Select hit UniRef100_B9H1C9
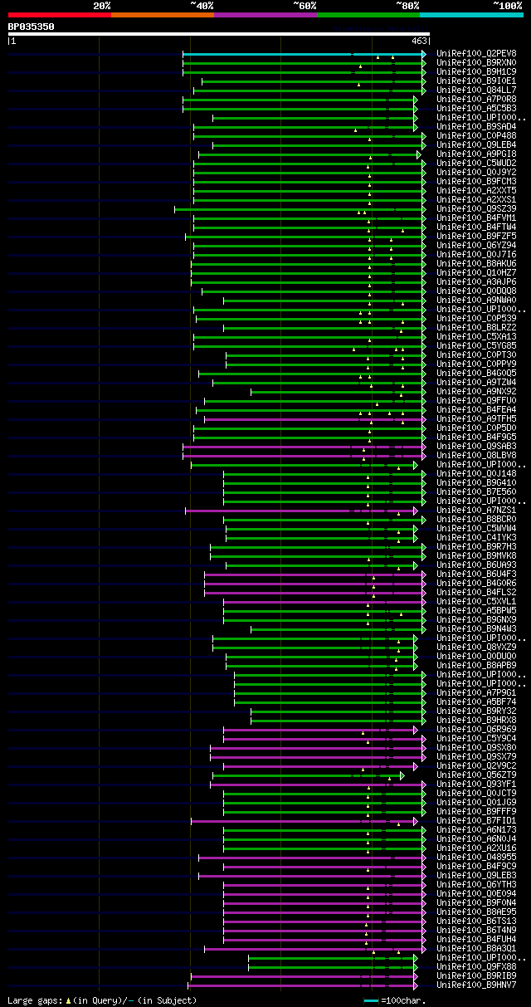The image size is (531, 1007). [476, 72]
